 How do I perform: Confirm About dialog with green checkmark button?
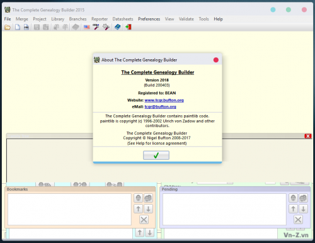(156, 155)
